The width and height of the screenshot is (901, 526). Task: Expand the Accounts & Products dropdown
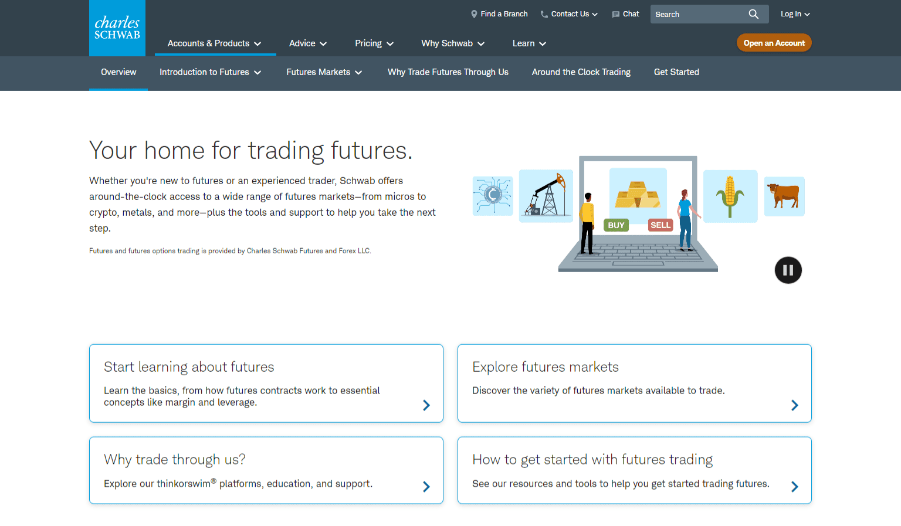click(x=215, y=43)
